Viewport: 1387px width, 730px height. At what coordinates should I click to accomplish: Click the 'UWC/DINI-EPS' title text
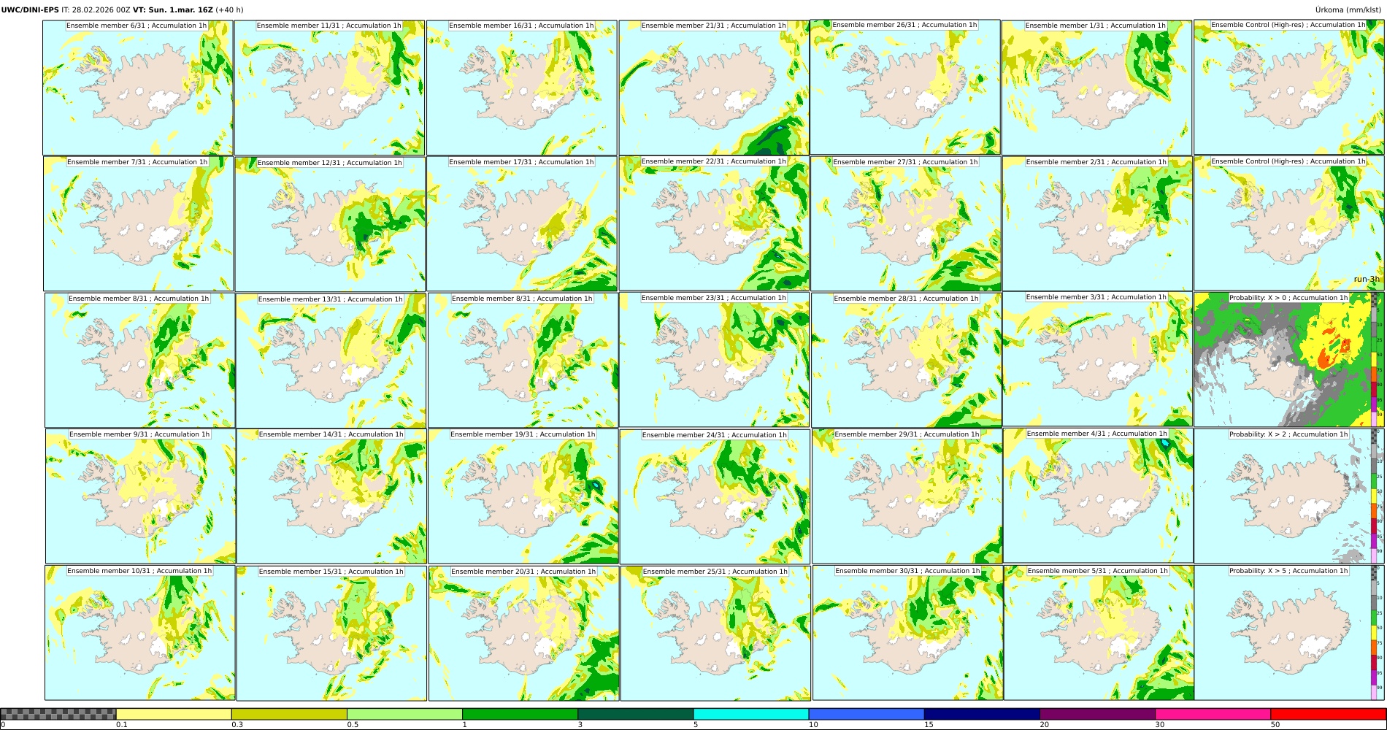(x=30, y=10)
